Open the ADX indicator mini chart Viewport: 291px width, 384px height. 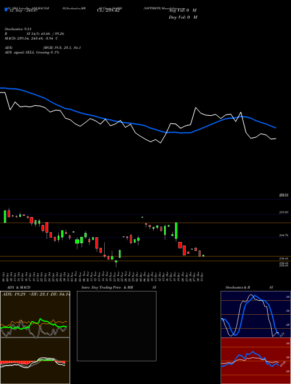35,314
